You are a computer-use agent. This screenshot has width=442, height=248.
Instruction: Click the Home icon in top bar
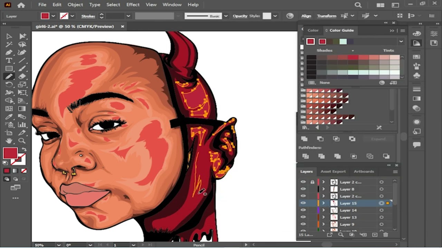pyautogui.click(x=21, y=5)
